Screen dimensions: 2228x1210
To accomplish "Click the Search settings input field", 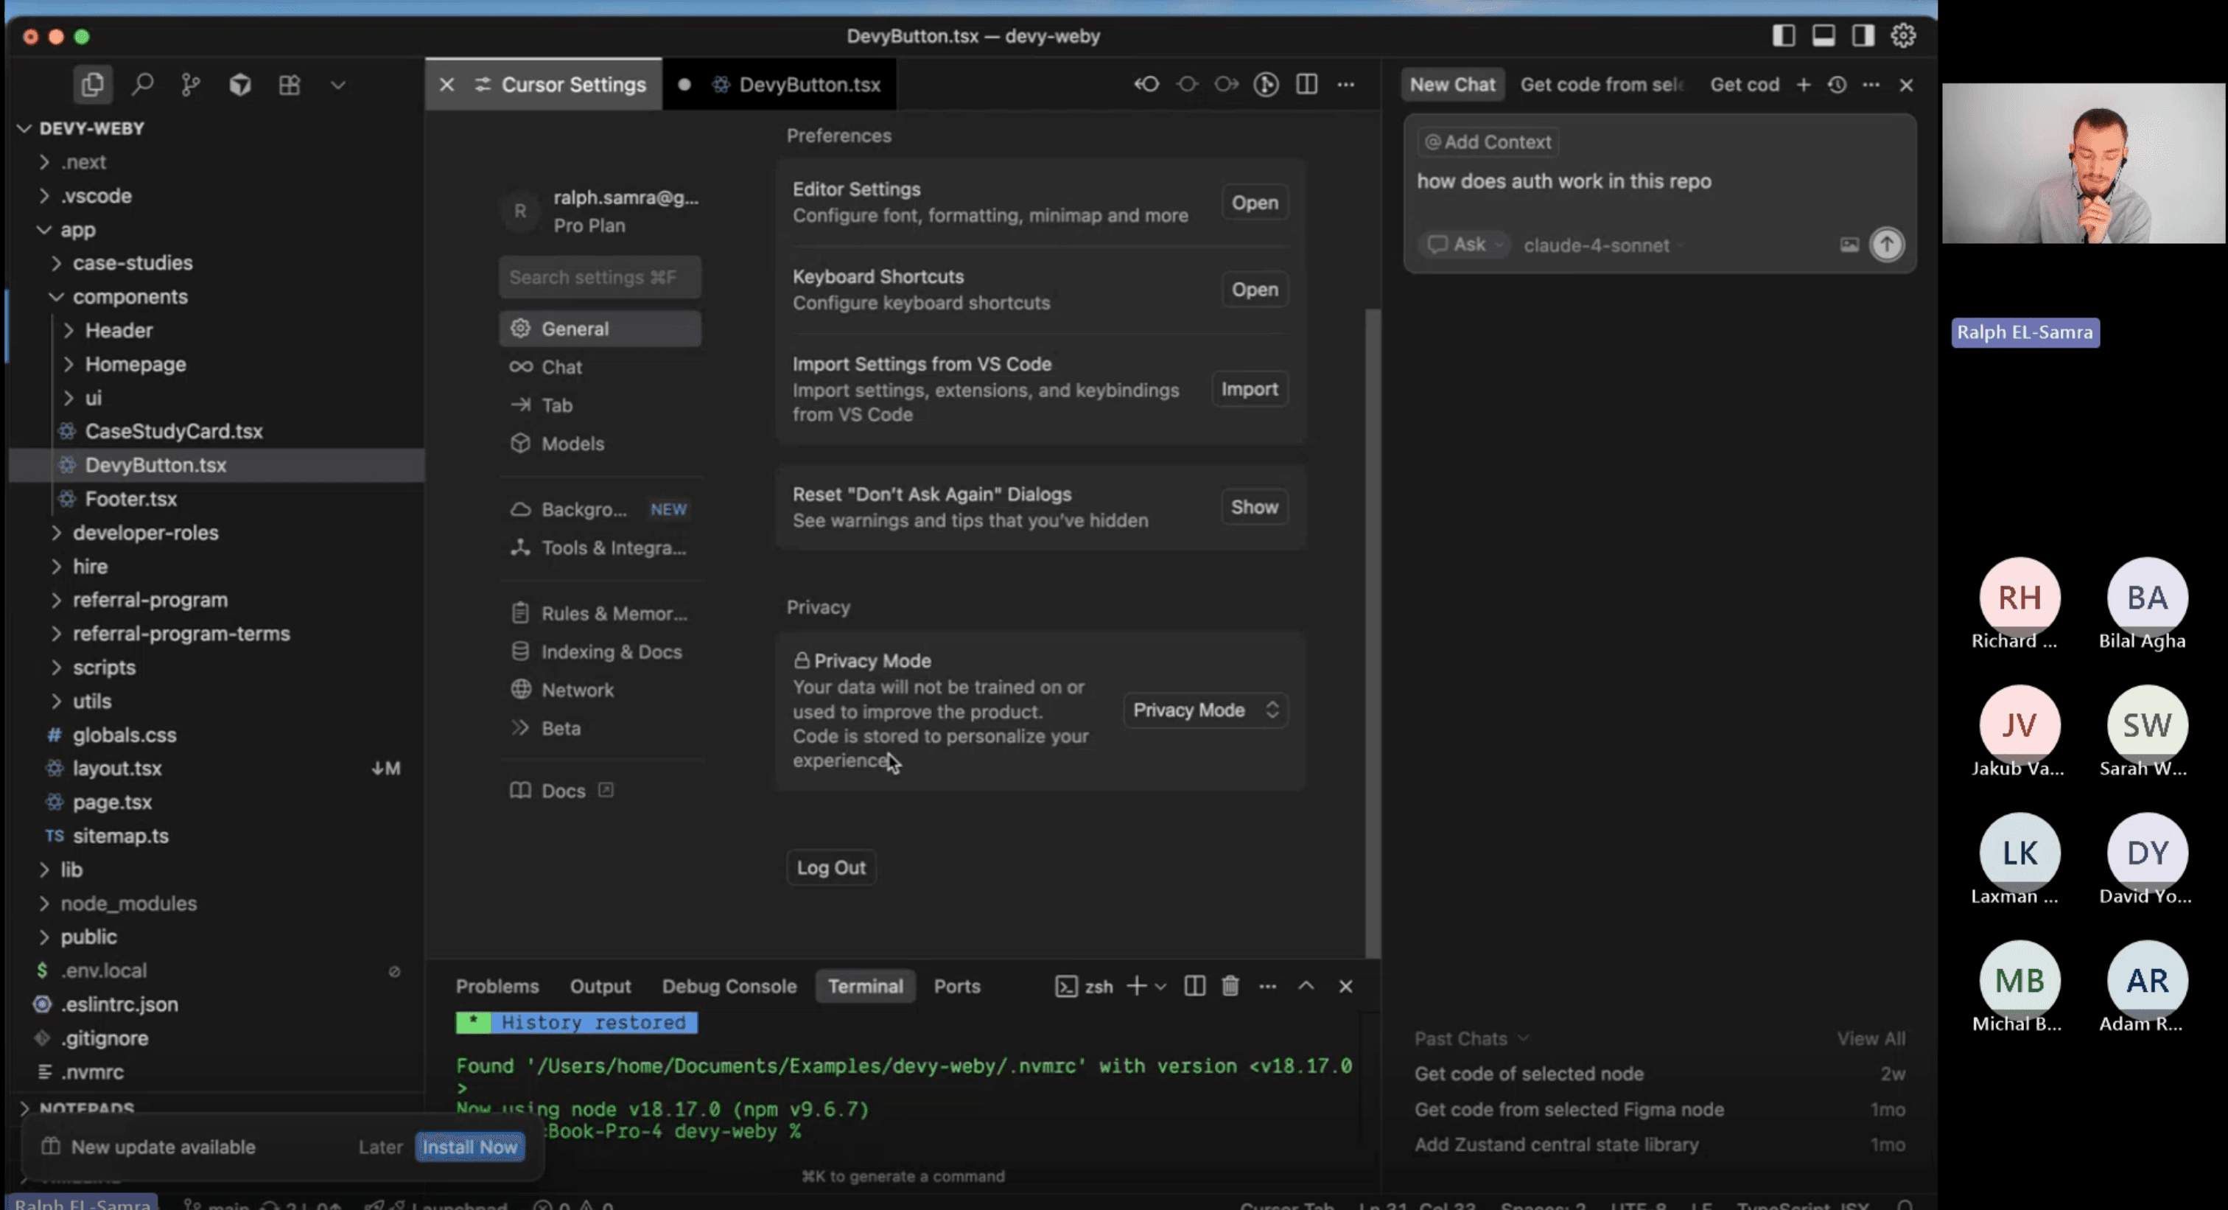I will coord(600,278).
